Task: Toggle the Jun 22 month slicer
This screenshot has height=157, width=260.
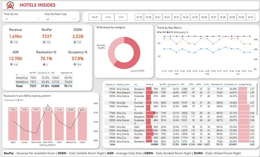Action: [108, 17]
